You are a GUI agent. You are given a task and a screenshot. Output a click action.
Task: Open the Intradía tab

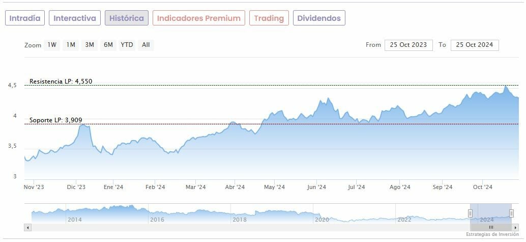[x=25, y=18]
